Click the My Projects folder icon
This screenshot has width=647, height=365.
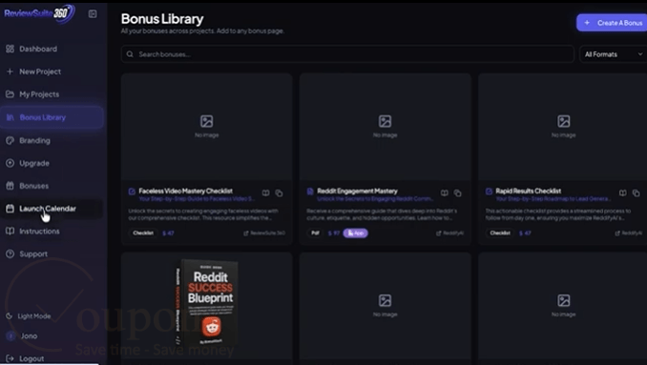(x=10, y=94)
